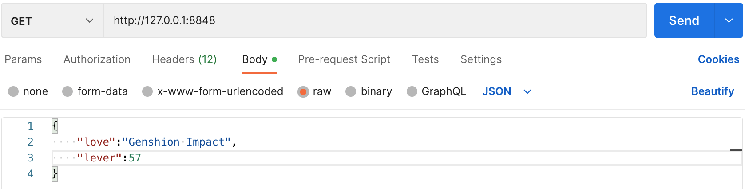Open the Tests tab
The height and width of the screenshot is (189, 745).
[x=425, y=59]
